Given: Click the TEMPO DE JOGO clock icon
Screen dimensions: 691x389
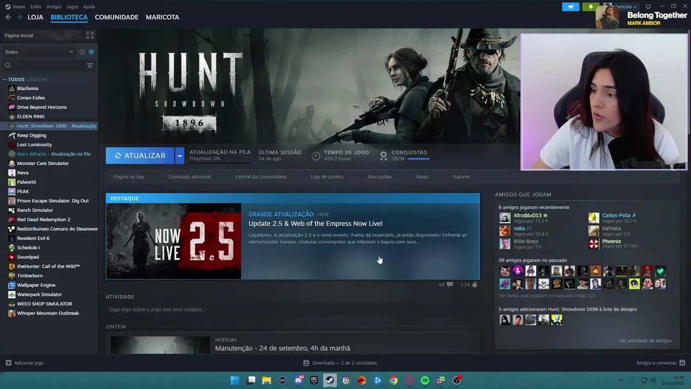Looking at the screenshot, I should click(x=316, y=156).
